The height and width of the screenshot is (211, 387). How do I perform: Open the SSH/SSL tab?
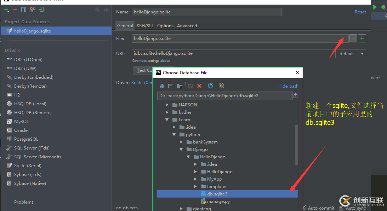click(145, 26)
